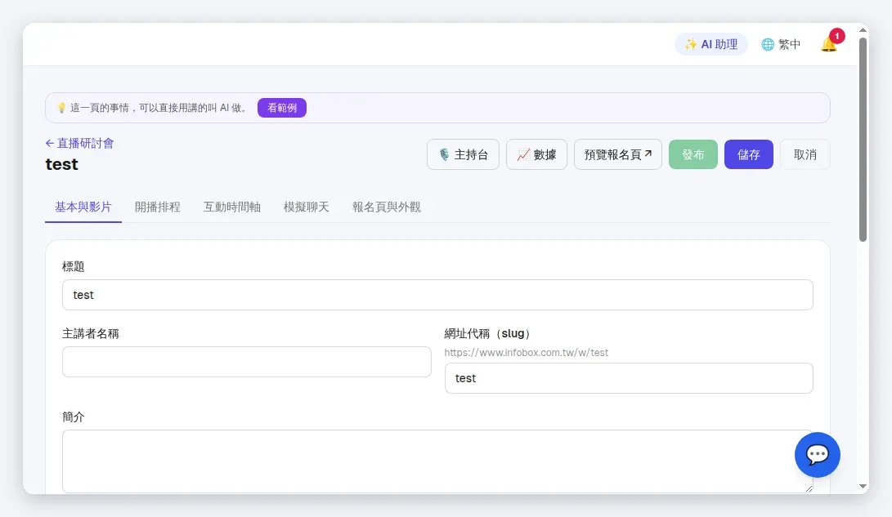Click the 儲存 save button
Image resolution: width=892 pixels, height=517 pixels.
point(749,154)
